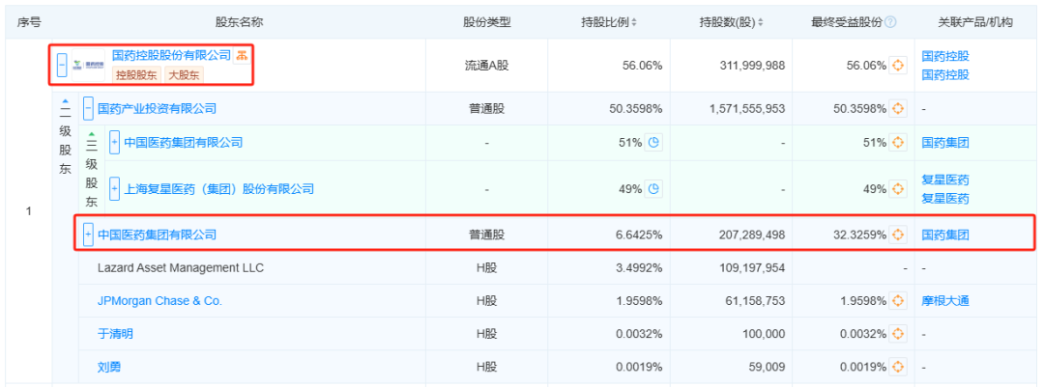The image size is (1044, 387).
Task: Click target icon in JPMorgan Chase row
Action: pos(898,300)
